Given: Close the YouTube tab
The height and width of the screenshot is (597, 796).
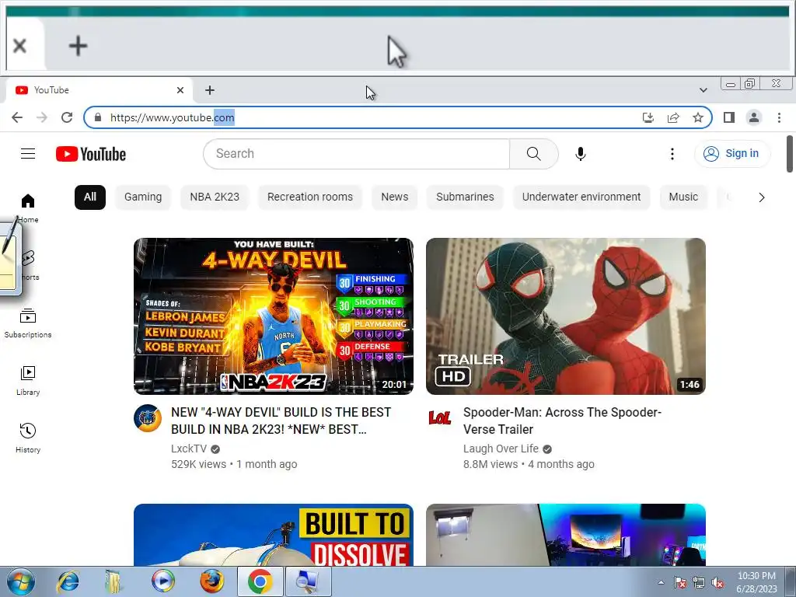Looking at the screenshot, I should (x=180, y=90).
